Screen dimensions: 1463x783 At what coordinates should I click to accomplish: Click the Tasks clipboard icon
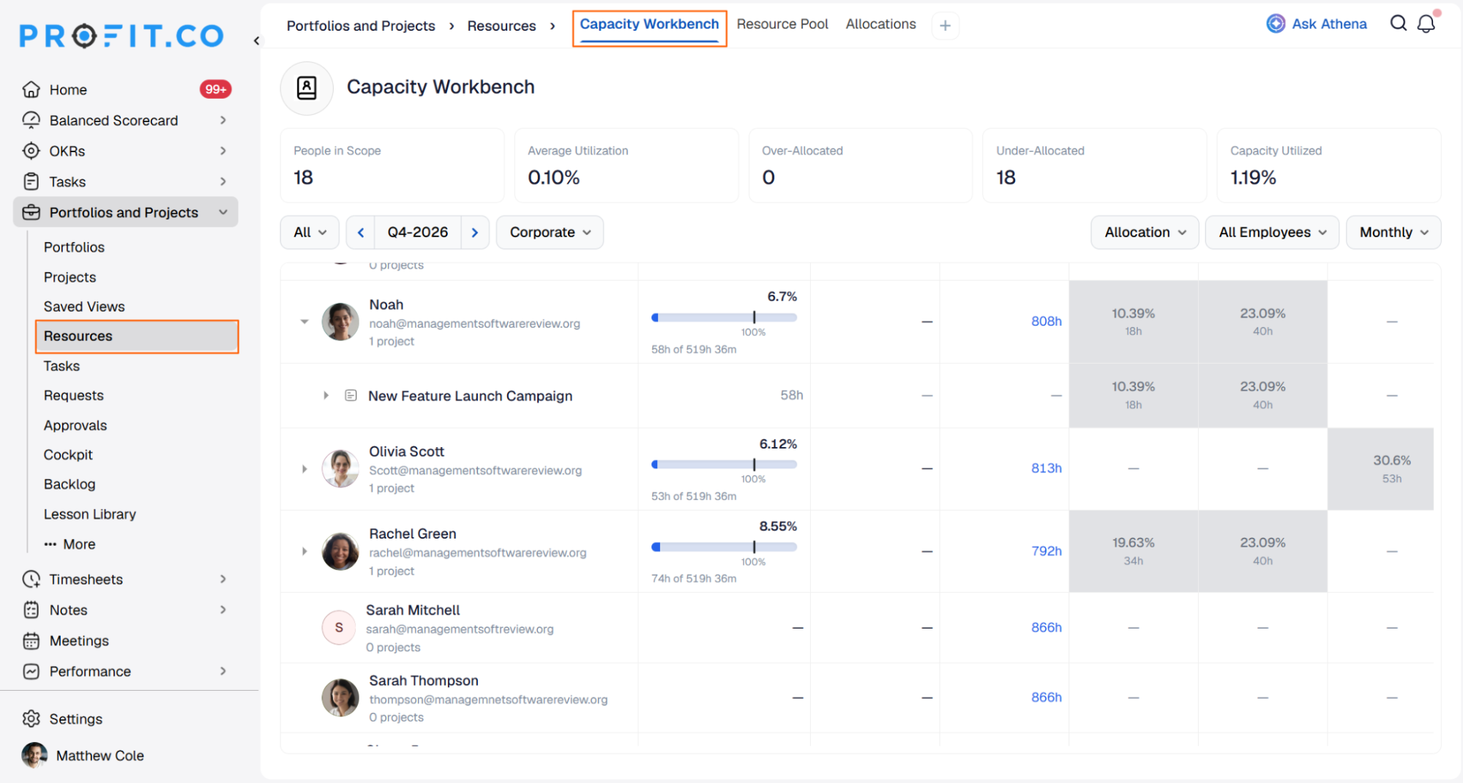coord(31,181)
